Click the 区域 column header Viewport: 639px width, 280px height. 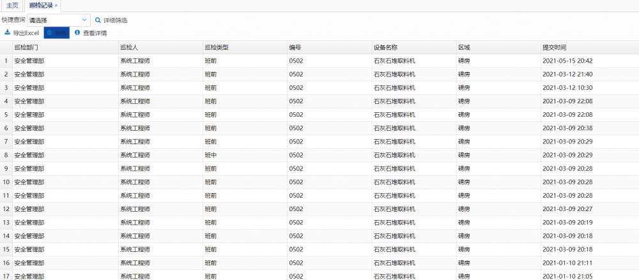pyautogui.click(x=498, y=47)
